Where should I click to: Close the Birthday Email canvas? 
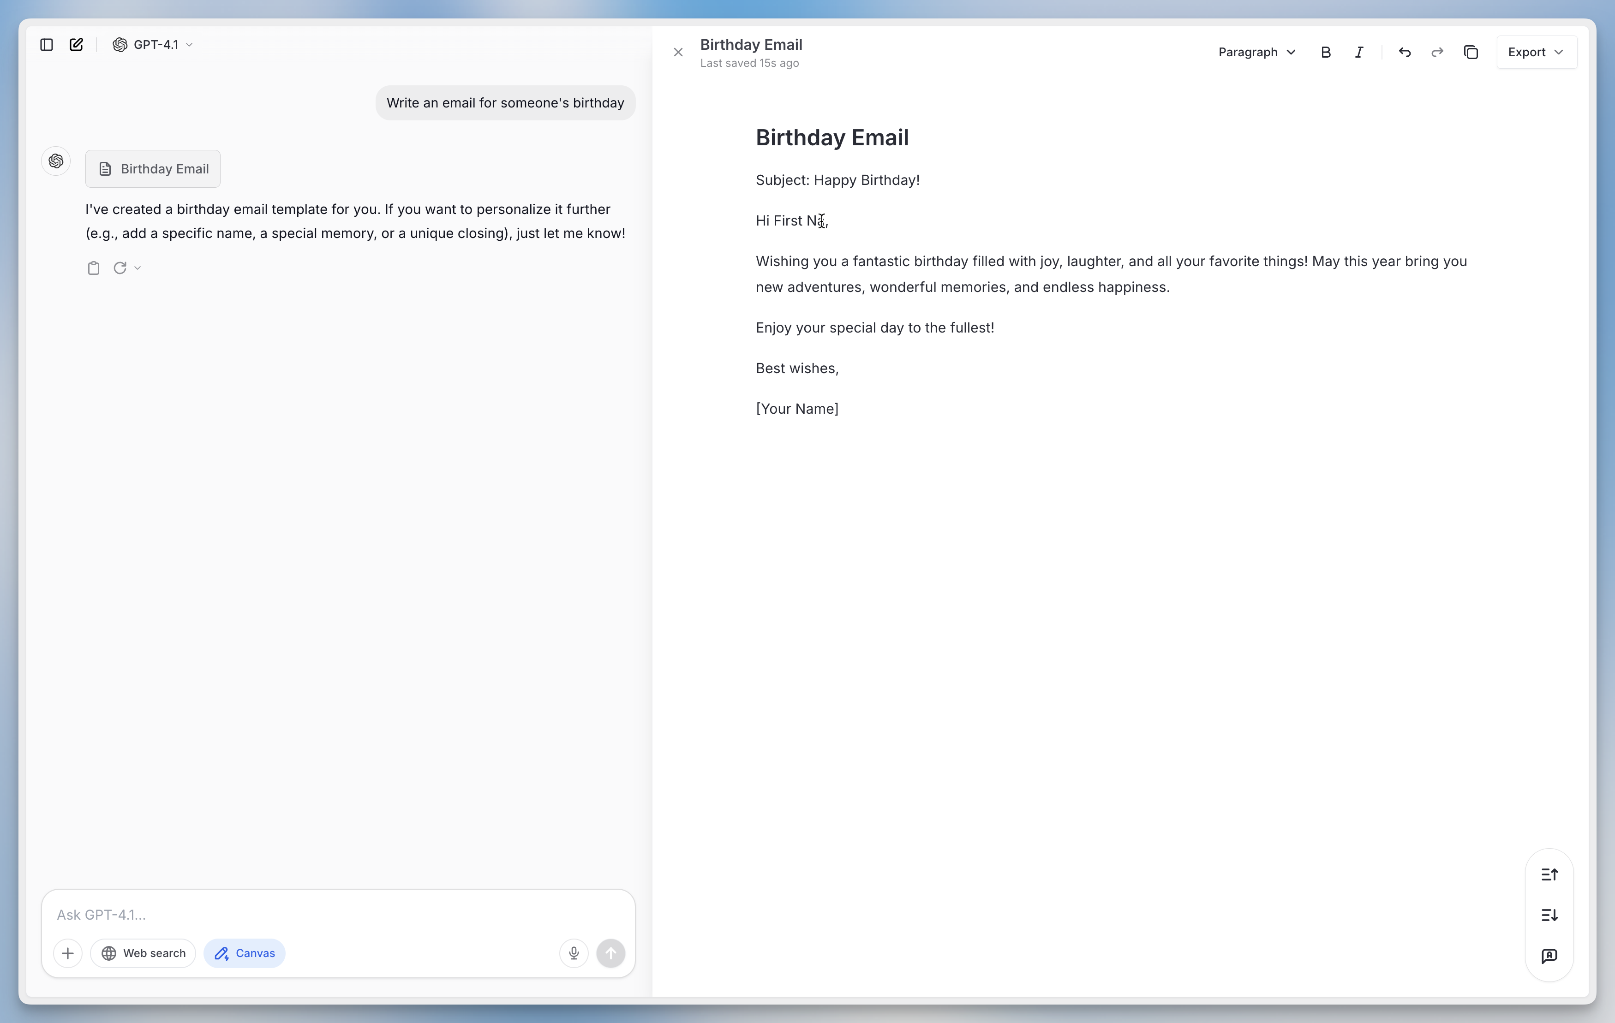(678, 52)
